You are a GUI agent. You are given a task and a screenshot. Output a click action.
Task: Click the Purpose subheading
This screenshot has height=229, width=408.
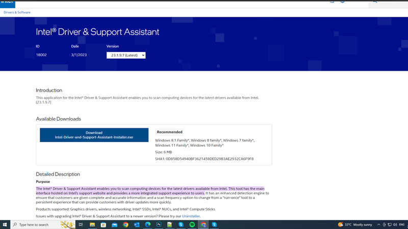[43, 182]
